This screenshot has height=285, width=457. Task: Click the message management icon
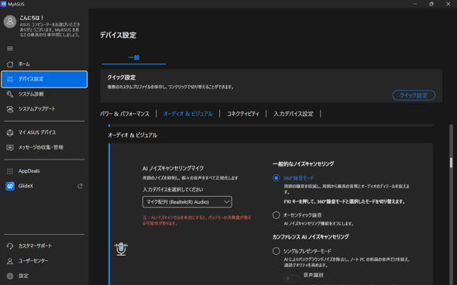[10, 147]
